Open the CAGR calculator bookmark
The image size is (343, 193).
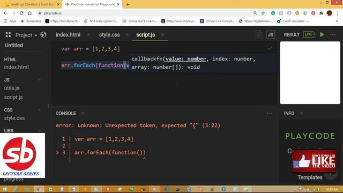pyautogui.click(x=293, y=21)
